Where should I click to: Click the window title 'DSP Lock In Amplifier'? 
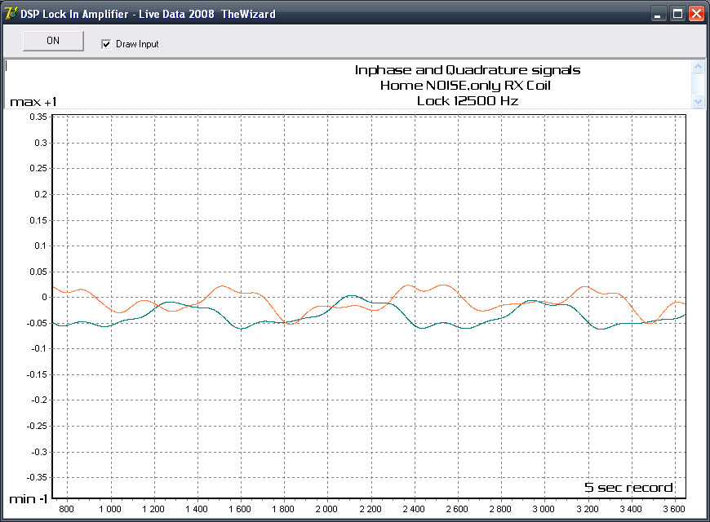(74, 14)
